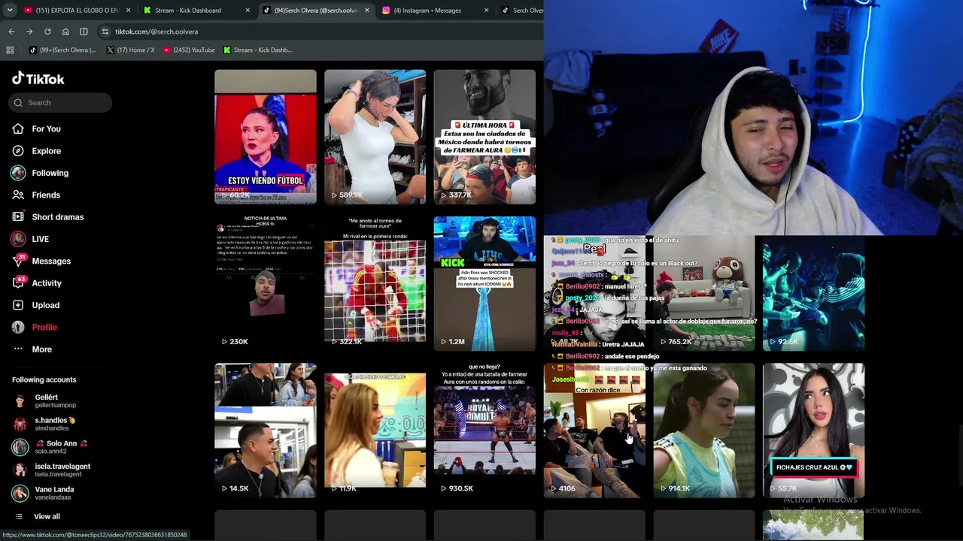Open the video with 589.9K views
This screenshot has width=963, height=541.
coord(375,137)
